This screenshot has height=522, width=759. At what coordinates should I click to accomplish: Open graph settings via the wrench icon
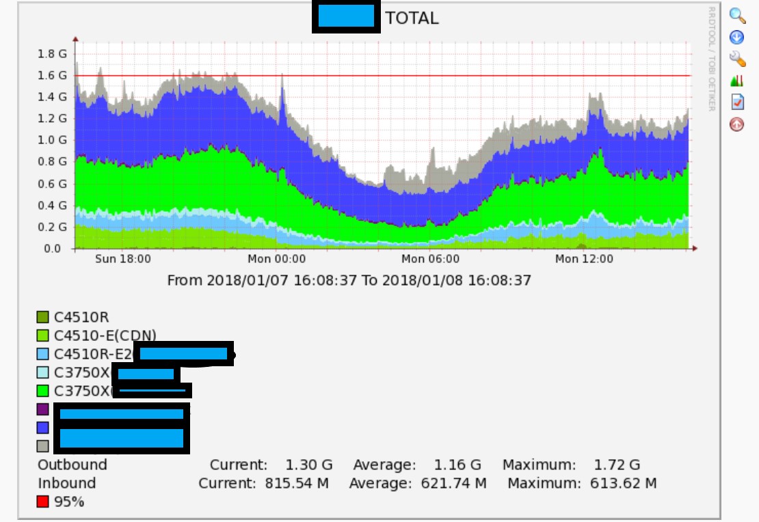tap(736, 58)
